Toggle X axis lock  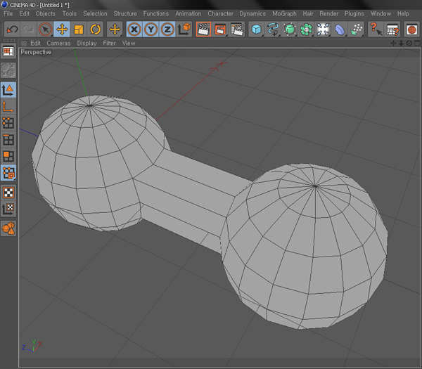pos(134,29)
